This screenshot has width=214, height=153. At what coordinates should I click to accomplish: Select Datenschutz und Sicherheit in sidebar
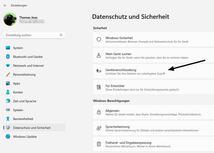(x=34, y=128)
